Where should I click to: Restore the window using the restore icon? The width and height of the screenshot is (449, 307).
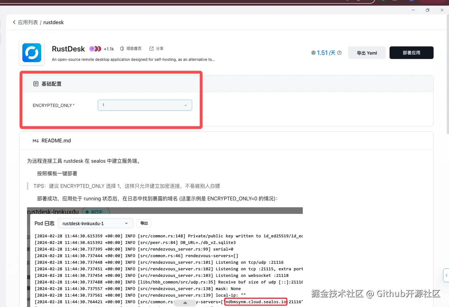pos(427,10)
